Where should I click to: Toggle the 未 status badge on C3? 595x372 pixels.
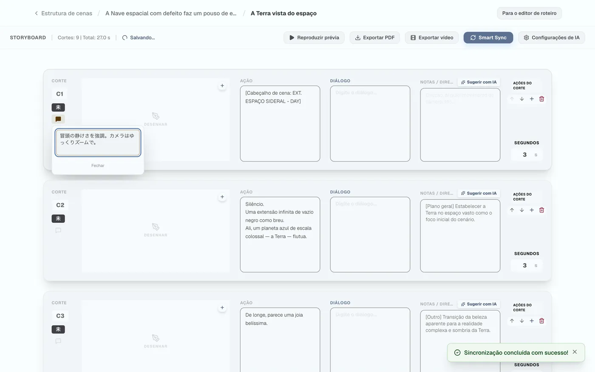pos(58,329)
